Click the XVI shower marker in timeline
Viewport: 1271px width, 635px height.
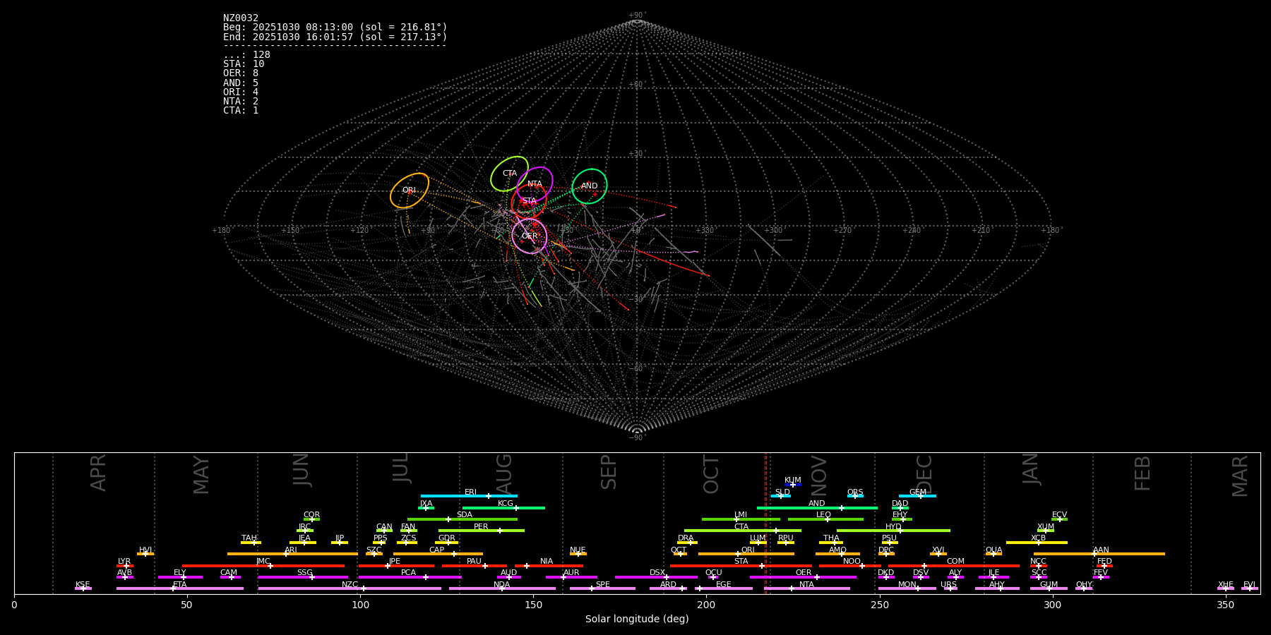pos(938,554)
